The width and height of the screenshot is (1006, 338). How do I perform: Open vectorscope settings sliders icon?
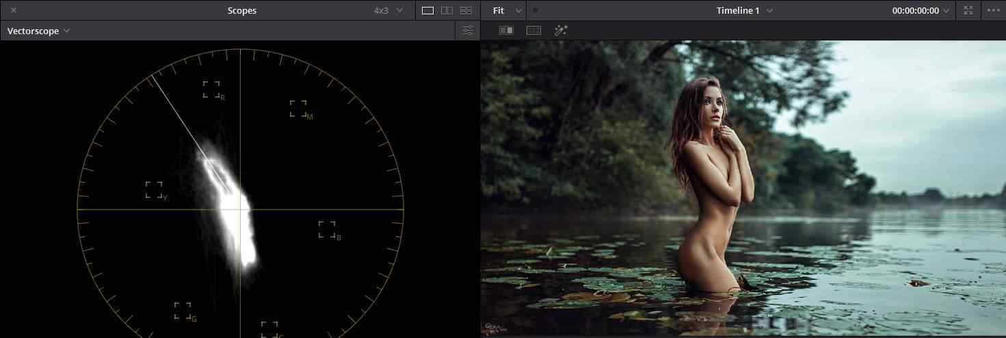(468, 31)
